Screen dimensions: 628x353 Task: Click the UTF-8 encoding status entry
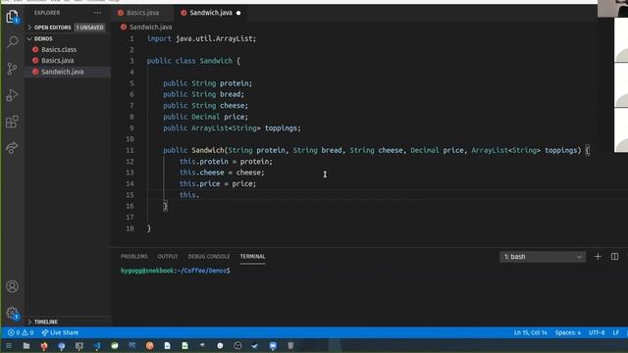tap(597, 332)
